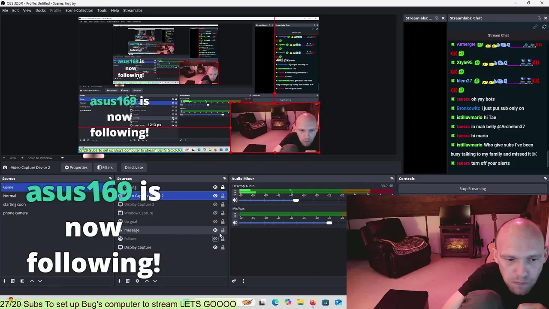The image size is (549, 309).
Task: Click the Stop Streaming button
Action: [473, 189]
